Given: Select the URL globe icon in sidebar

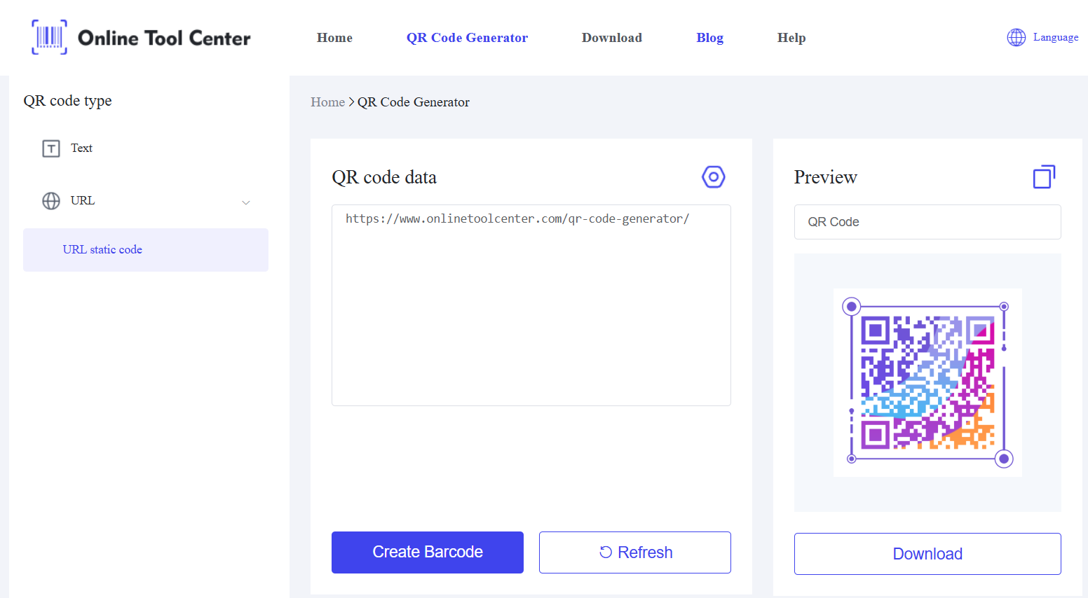Looking at the screenshot, I should pyautogui.click(x=51, y=201).
